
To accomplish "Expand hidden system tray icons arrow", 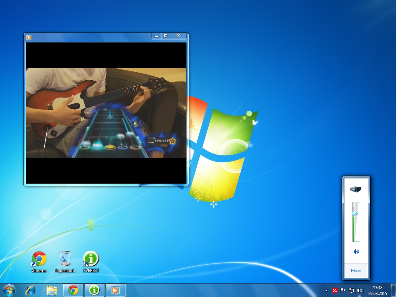I will pyautogui.click(x=326, y=291).
